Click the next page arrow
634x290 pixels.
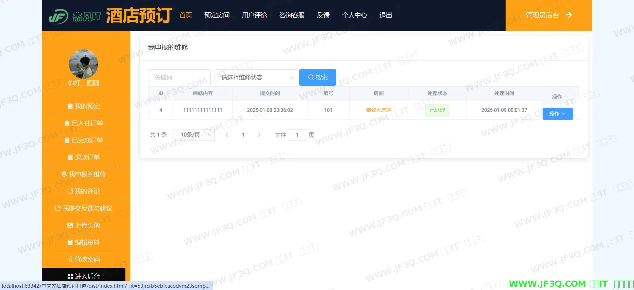click(x=259, y=135)
